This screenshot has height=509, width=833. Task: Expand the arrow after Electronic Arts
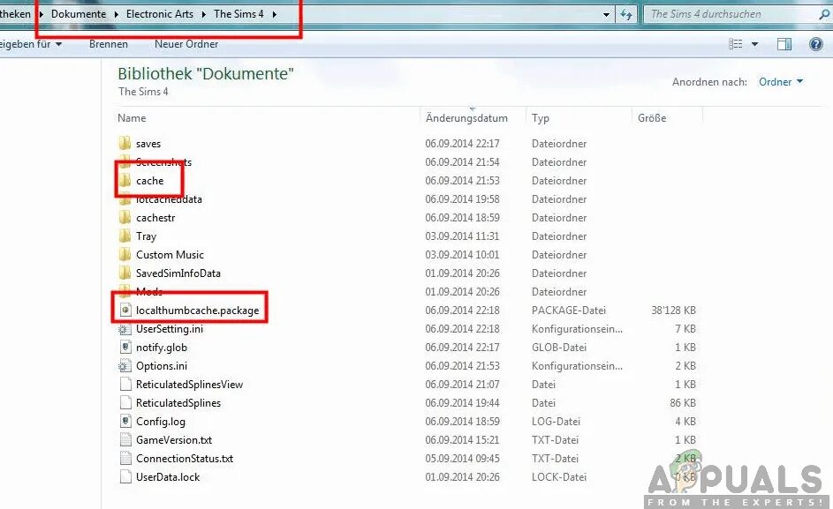pos(203,14)
